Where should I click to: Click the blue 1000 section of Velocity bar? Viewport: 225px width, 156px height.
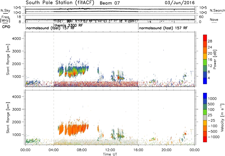coord(205,96)
